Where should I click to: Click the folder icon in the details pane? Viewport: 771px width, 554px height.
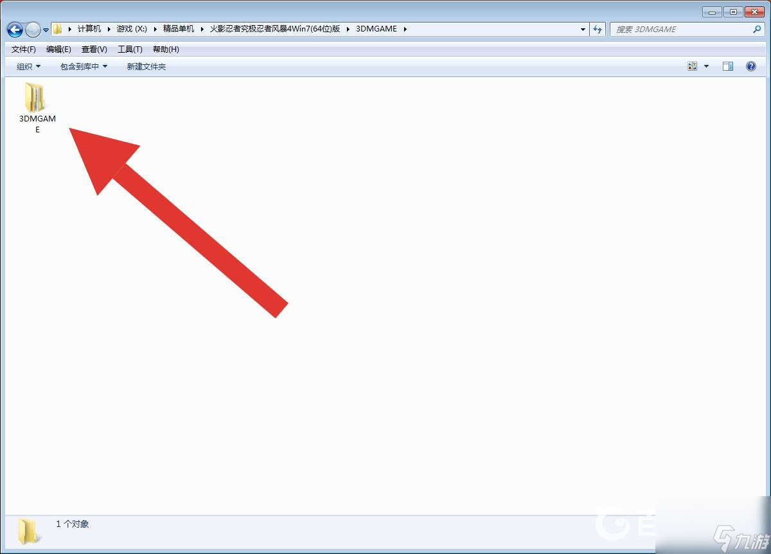point(30,531)
